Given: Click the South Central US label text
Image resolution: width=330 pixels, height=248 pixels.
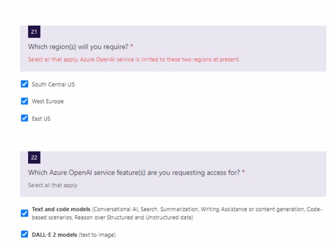Looking at the screenshot, I should click(53, 85).
